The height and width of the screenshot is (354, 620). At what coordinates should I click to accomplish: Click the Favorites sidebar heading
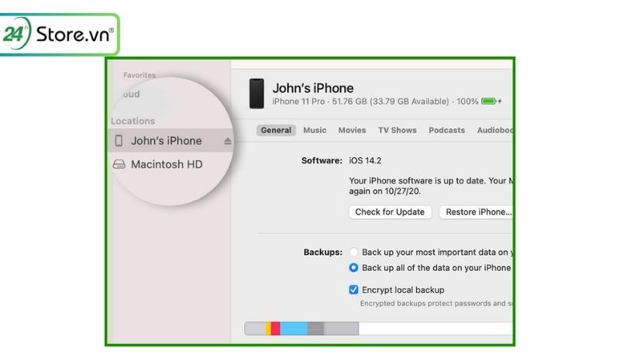point(139,75)
